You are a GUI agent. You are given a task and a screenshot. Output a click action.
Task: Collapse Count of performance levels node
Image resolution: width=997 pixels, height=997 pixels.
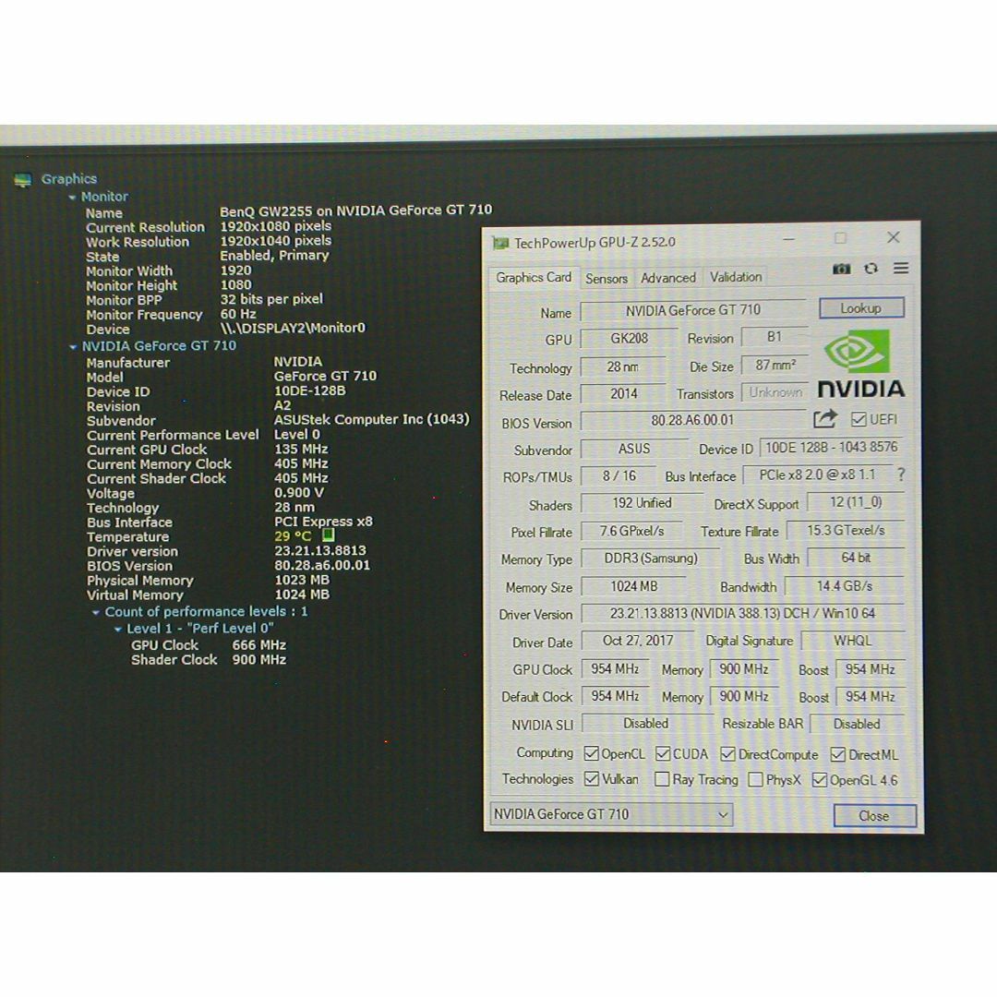(x=95, y=612)
